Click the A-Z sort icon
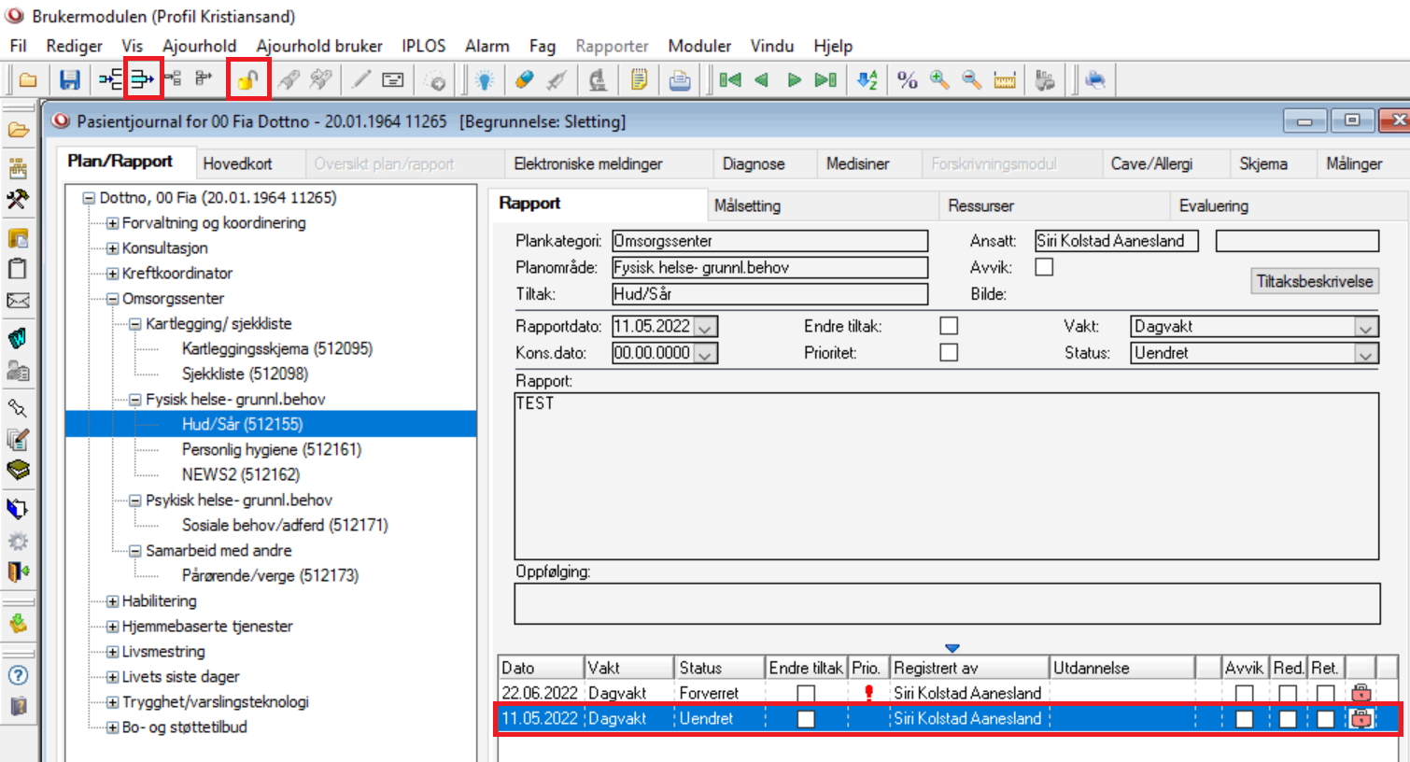 coord(867,80)
